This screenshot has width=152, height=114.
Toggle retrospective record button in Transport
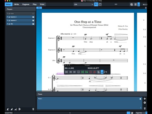[95, 72]
